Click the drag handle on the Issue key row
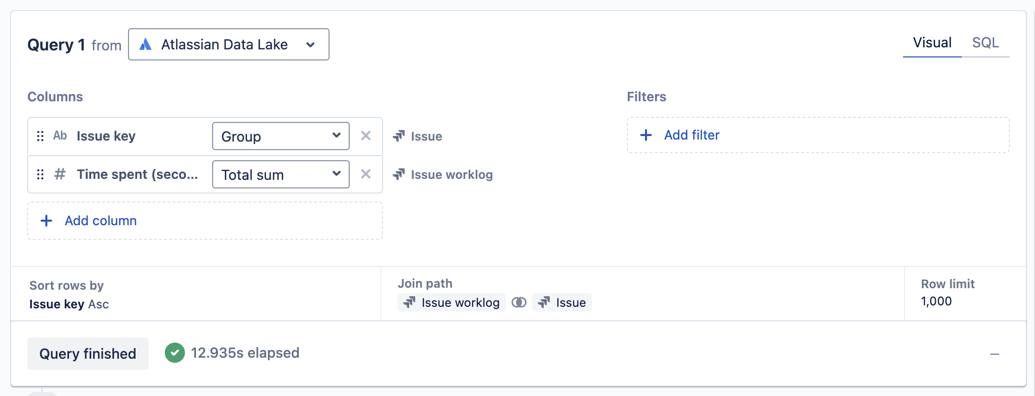Viewport: 1035px width, 396px height. 40,136
